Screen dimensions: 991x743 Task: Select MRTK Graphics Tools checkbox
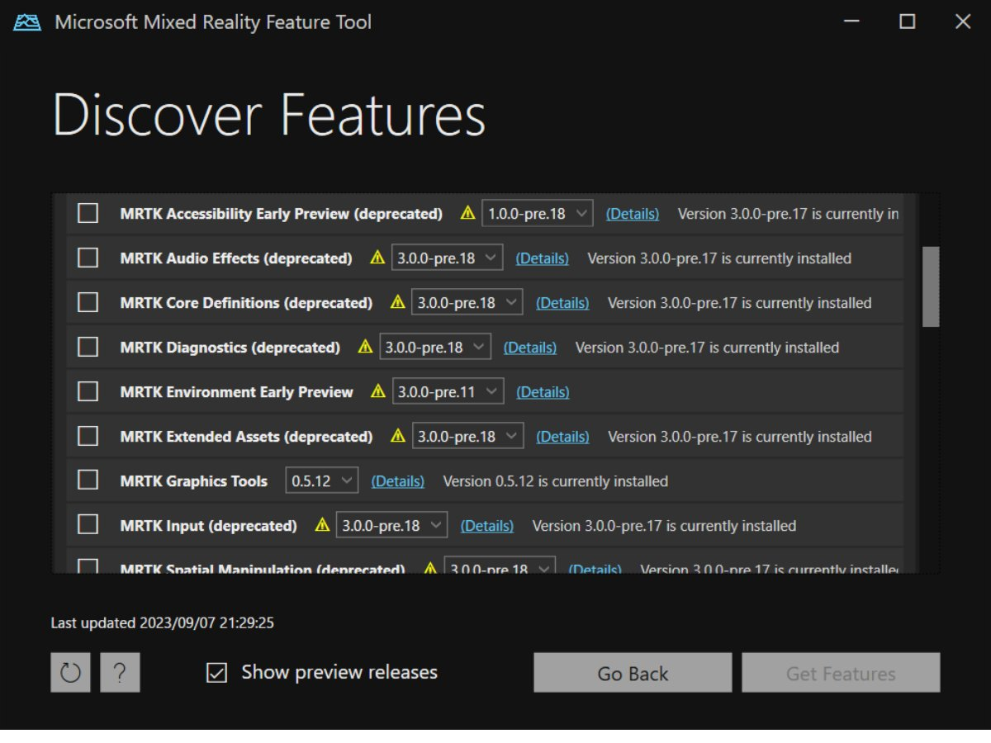pos(88,480)
